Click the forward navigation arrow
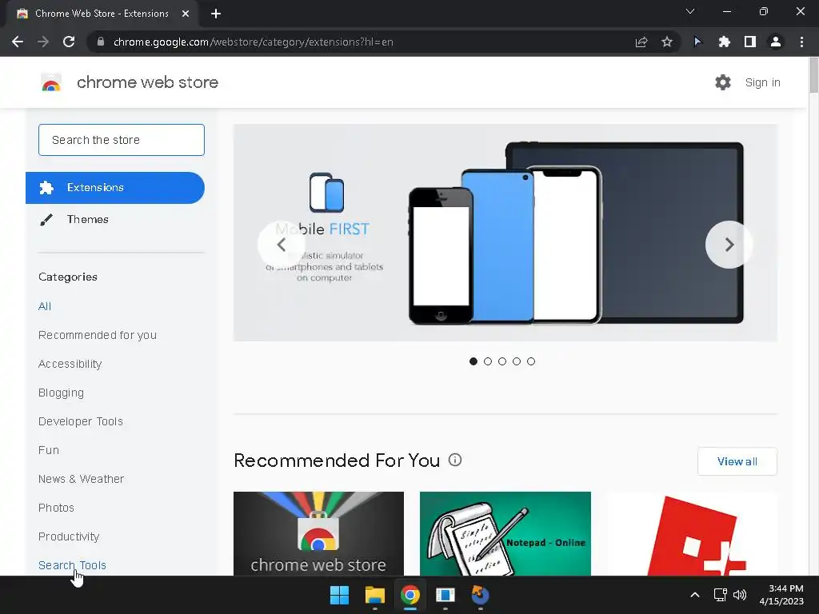The height and width of the screenshot is (614, 819). [43, 42]
